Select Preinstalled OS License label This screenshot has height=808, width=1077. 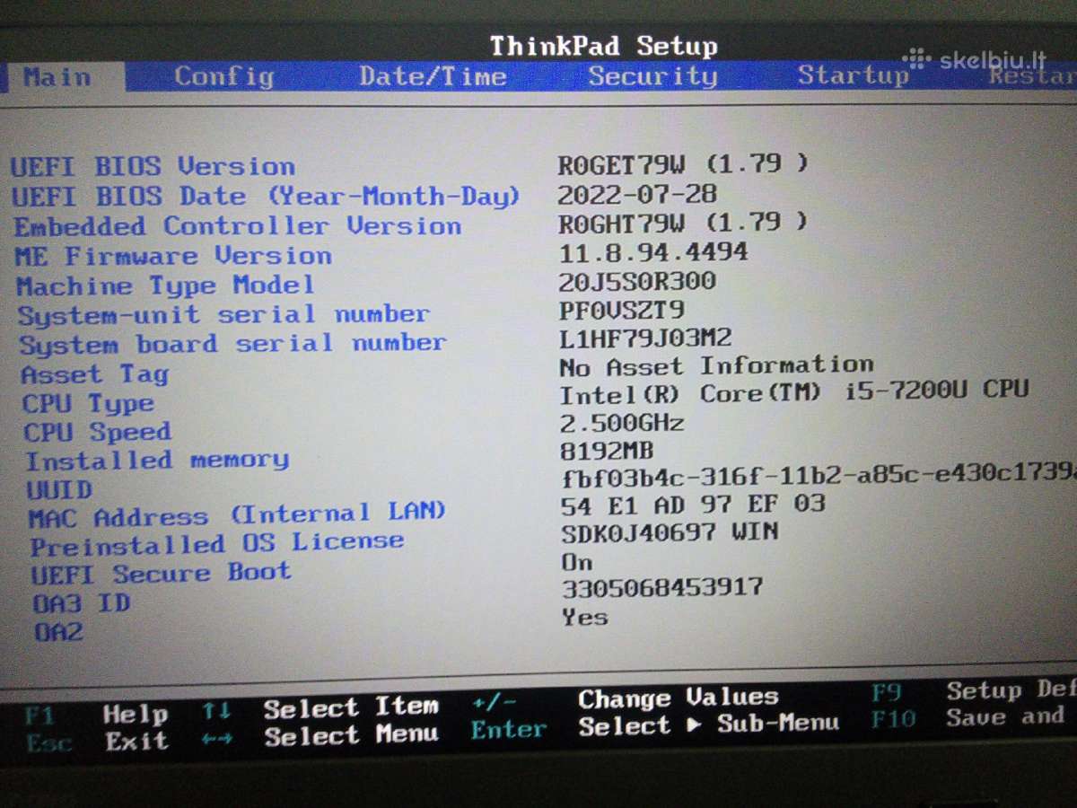coord(217,544)
